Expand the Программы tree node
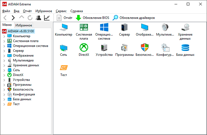The height and width of the screenshot is (135, 207). (4, 85)
